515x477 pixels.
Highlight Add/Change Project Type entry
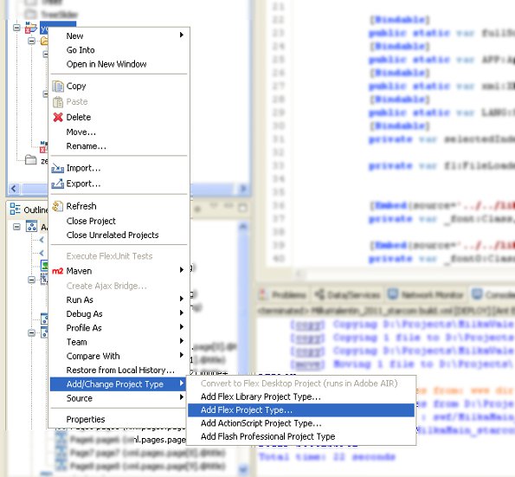119,384
